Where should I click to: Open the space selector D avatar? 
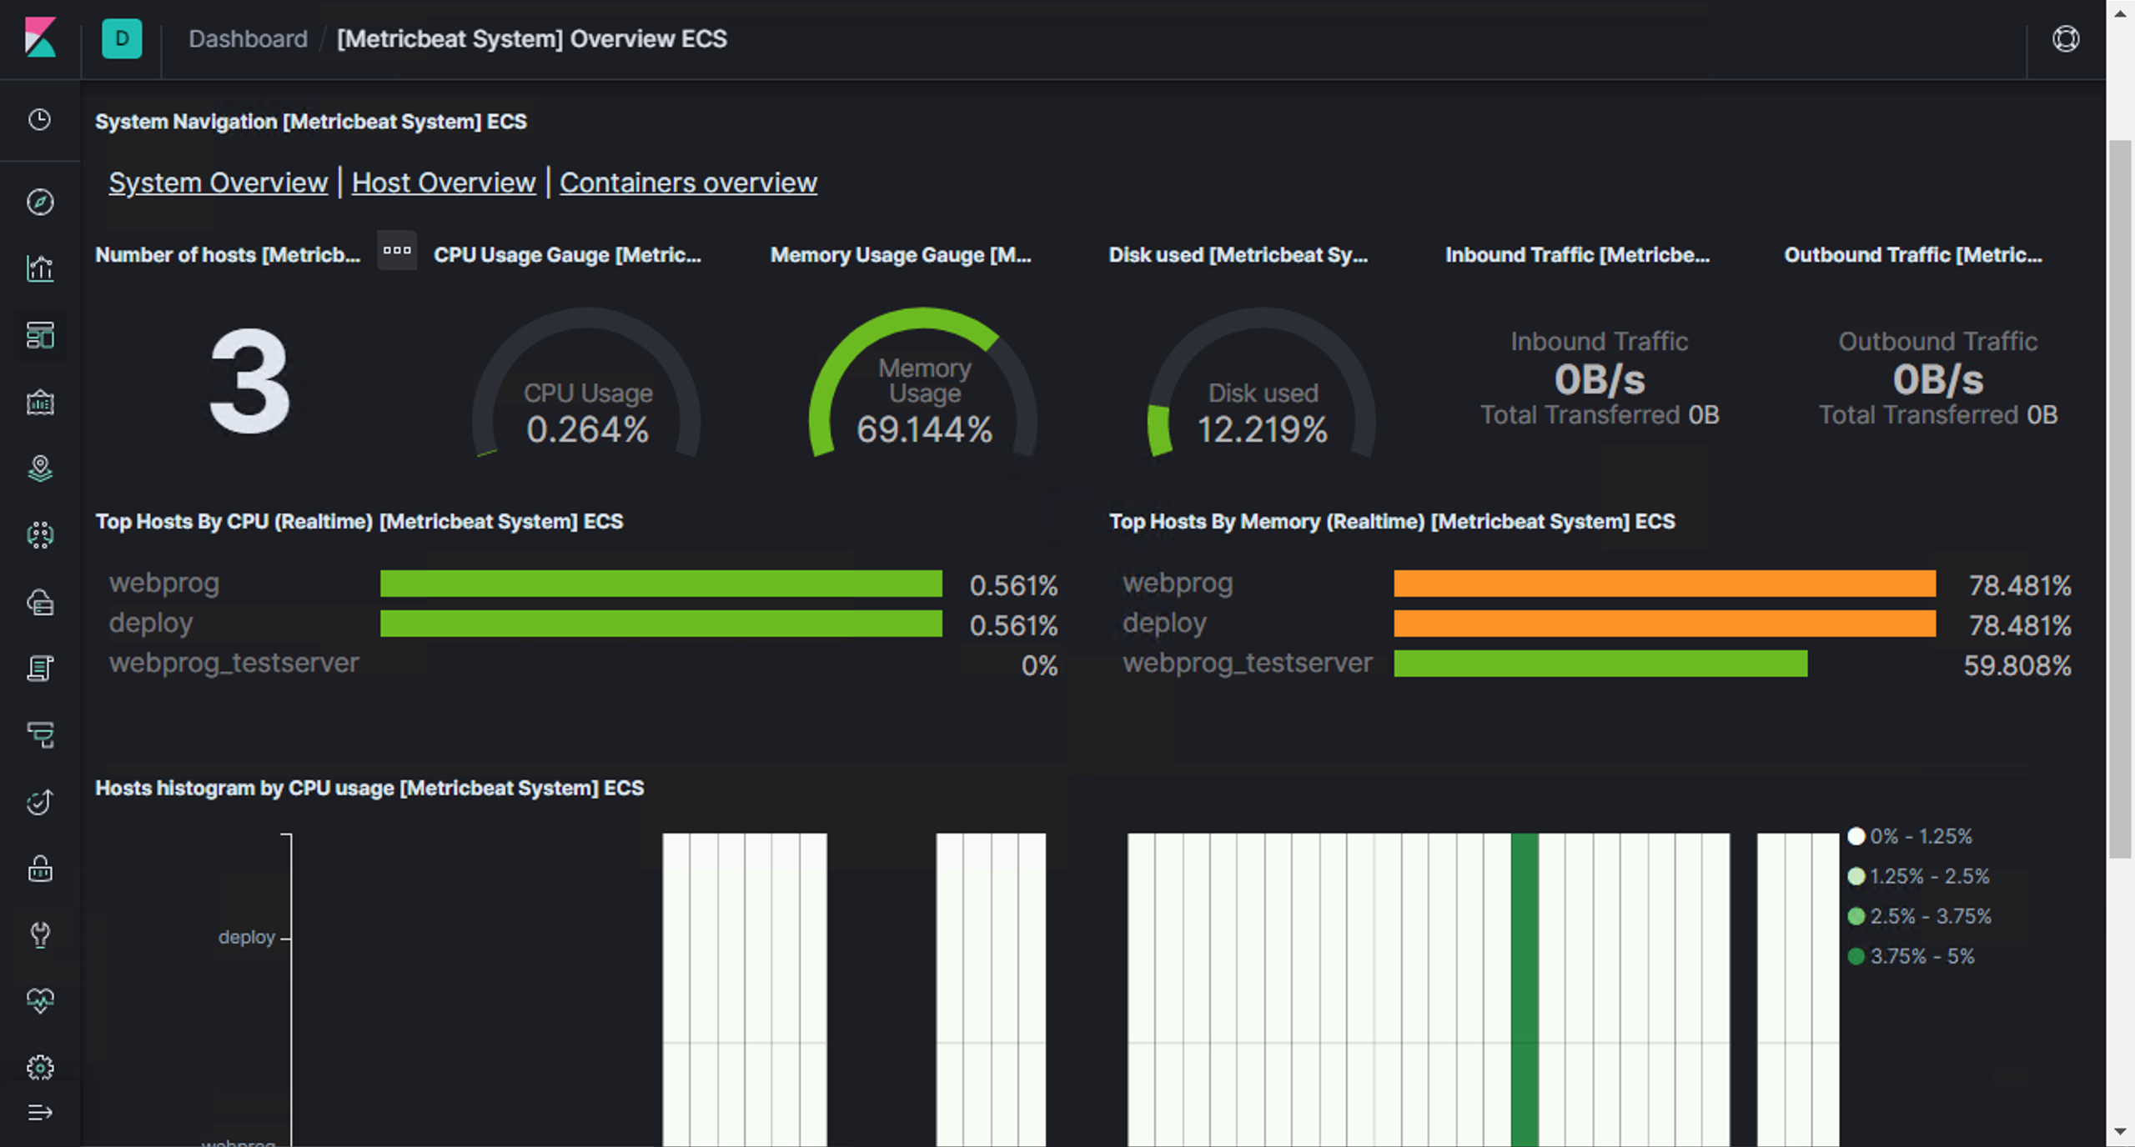(122, 38)
